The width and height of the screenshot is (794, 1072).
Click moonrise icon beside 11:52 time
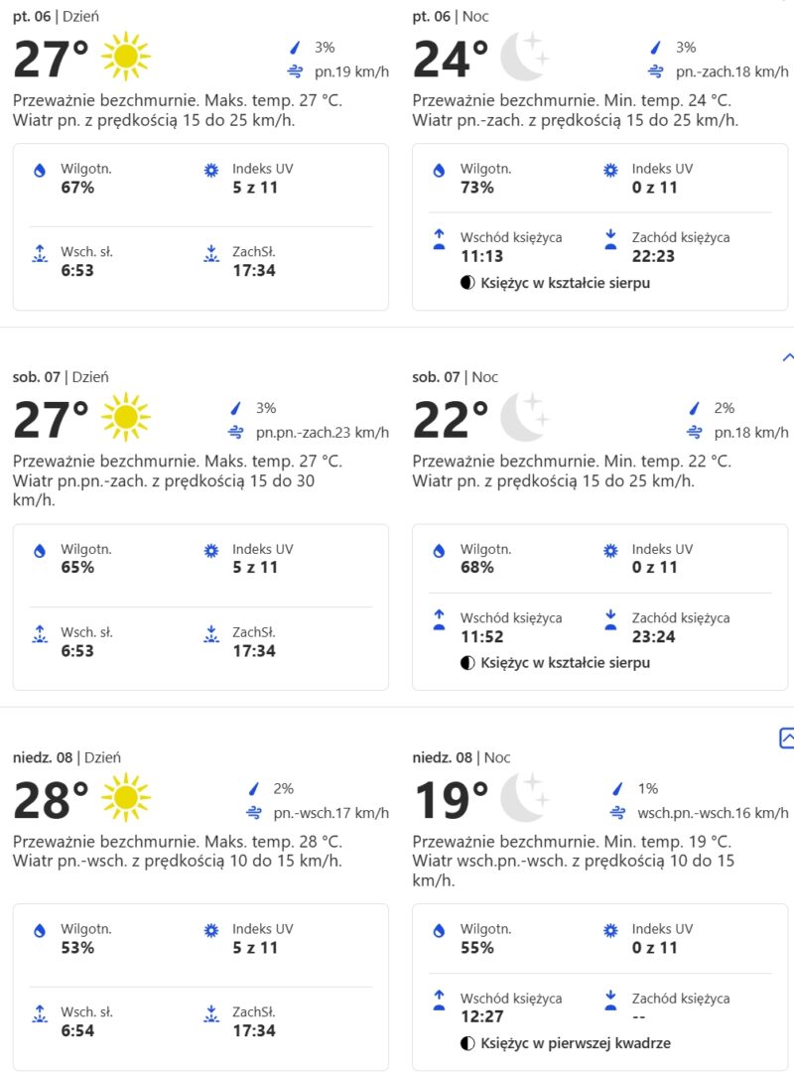pyautogui.click(x=439, y=620)
